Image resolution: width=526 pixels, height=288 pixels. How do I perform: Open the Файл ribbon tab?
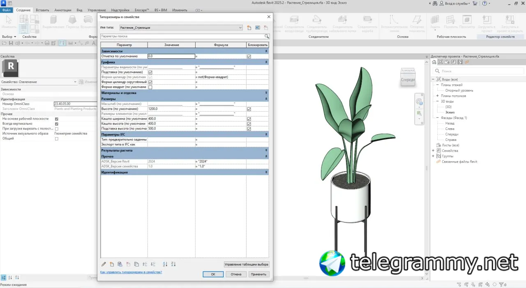pyautogui.click(x=7, y=10)
